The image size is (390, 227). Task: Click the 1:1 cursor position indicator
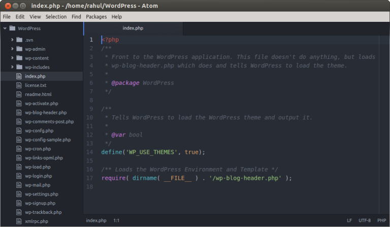pos(116,220)
